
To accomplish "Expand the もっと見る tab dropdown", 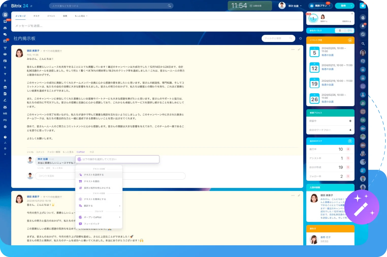I will pyautogui.click(x=81, y=16).
